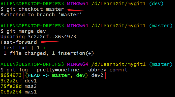The width and height of the screenshot is (175, 97).
Task: Click the '(dev)' branch indicator in the first prompt
Action: (156, 4)
